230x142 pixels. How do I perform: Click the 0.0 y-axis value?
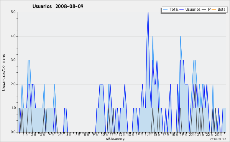13,132
